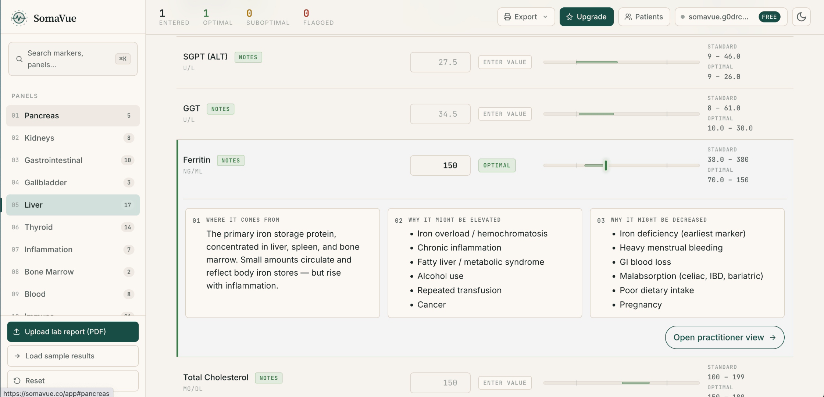Toggle the SGPT (ALT) NOTES badge
824x397 pixels.
(248, 57)
